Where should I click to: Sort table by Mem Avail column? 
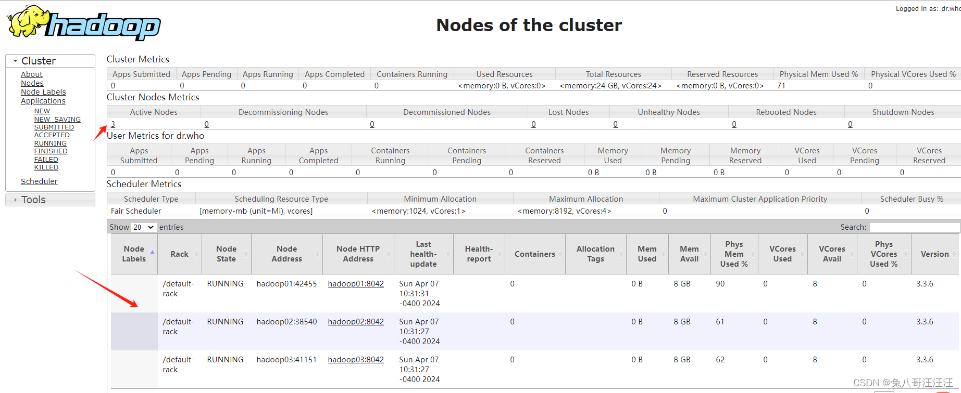(690, 254)
